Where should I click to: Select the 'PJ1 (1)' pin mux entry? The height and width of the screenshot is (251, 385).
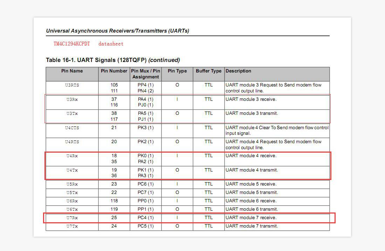[x=146, y=119]
